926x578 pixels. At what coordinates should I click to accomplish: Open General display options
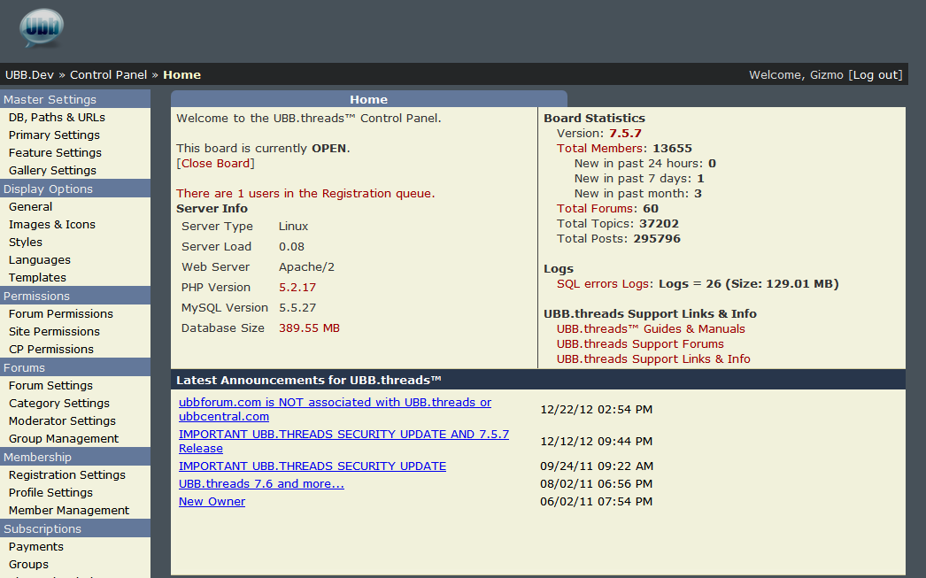point(31,206)
